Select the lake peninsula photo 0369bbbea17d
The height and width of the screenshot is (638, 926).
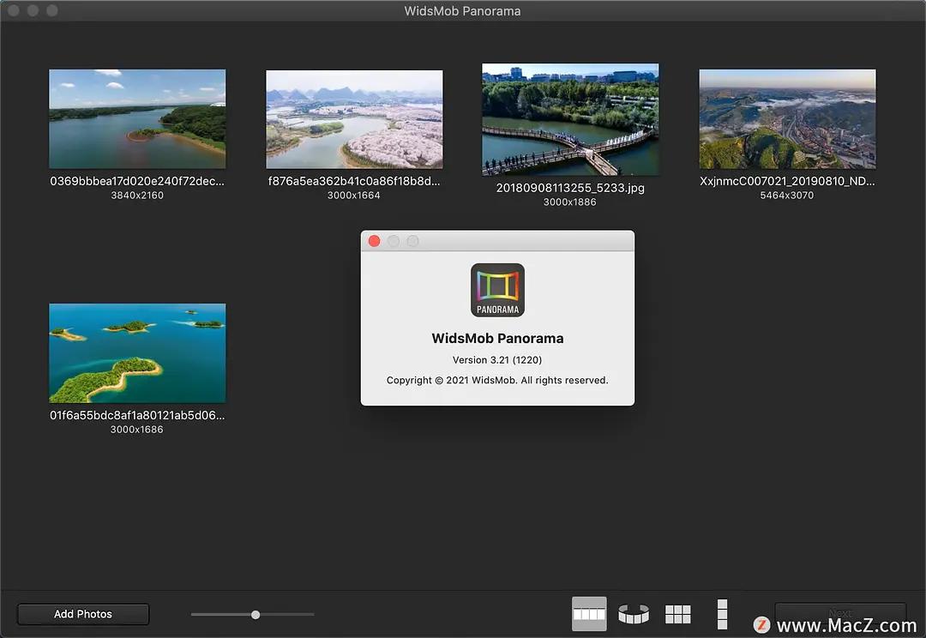point(137,118)
